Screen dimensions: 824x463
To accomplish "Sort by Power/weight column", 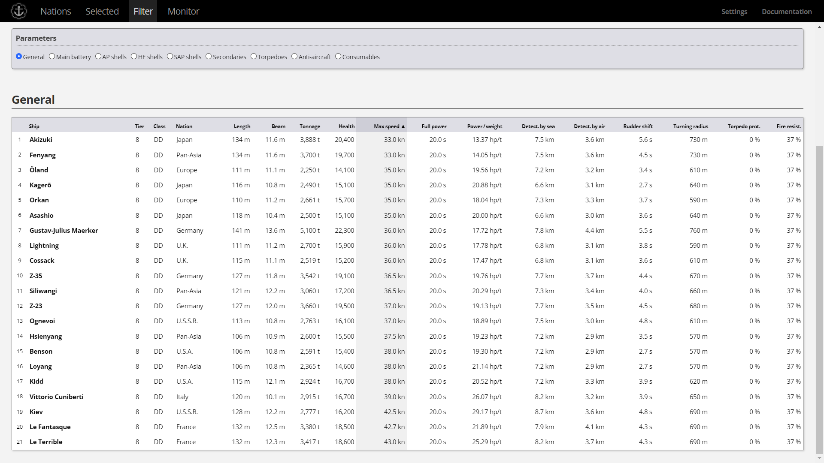I will click(x=485, y=126).
